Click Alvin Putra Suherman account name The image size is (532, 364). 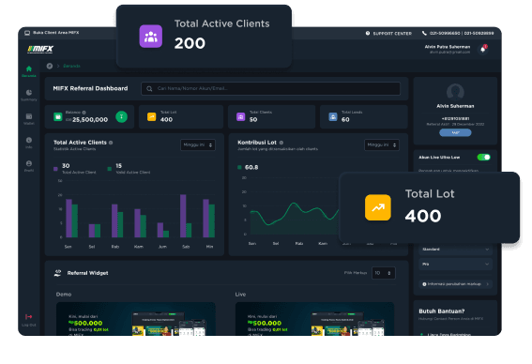[448, 47]
